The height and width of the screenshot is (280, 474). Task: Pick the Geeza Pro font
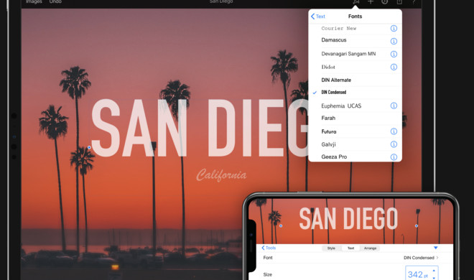pyautogui.click(x=334, y=157)
